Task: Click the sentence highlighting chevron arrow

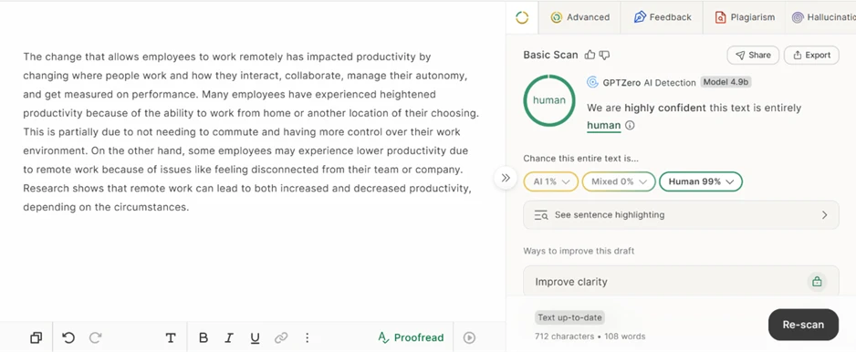Action: point(824,215)
